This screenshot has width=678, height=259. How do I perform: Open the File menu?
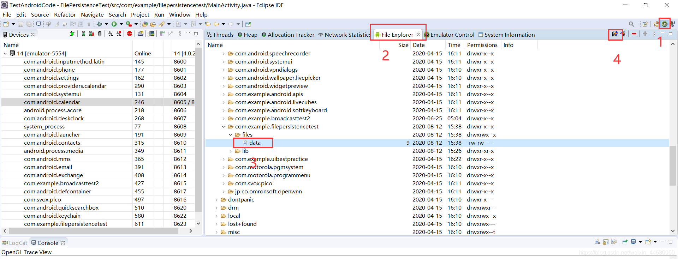(x=7, y=14)
